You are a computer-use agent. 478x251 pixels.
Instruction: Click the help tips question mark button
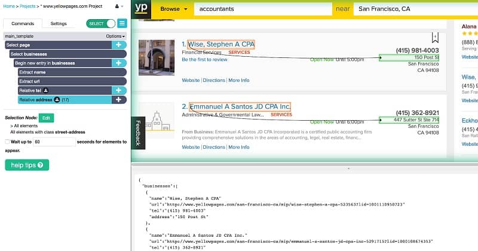coord(27,165)
